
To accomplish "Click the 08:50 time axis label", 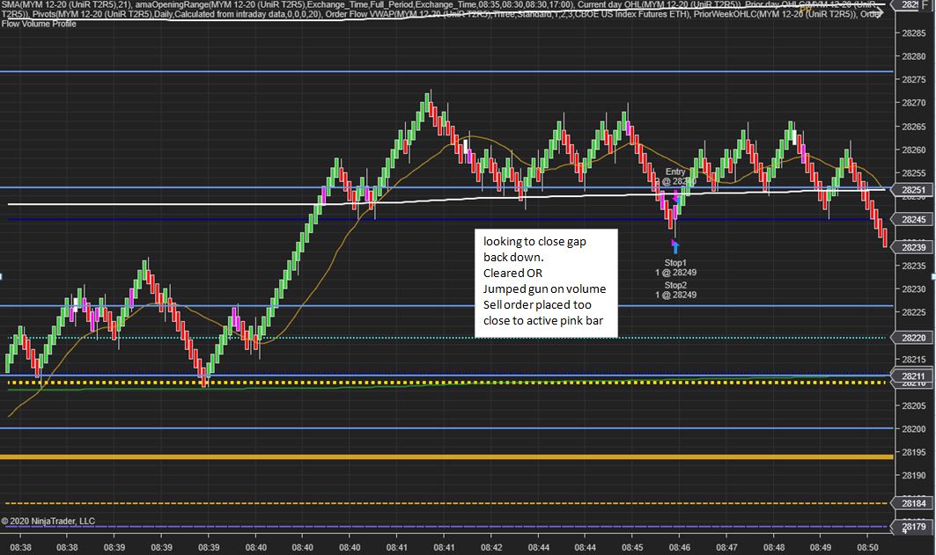I will point(868,547).
